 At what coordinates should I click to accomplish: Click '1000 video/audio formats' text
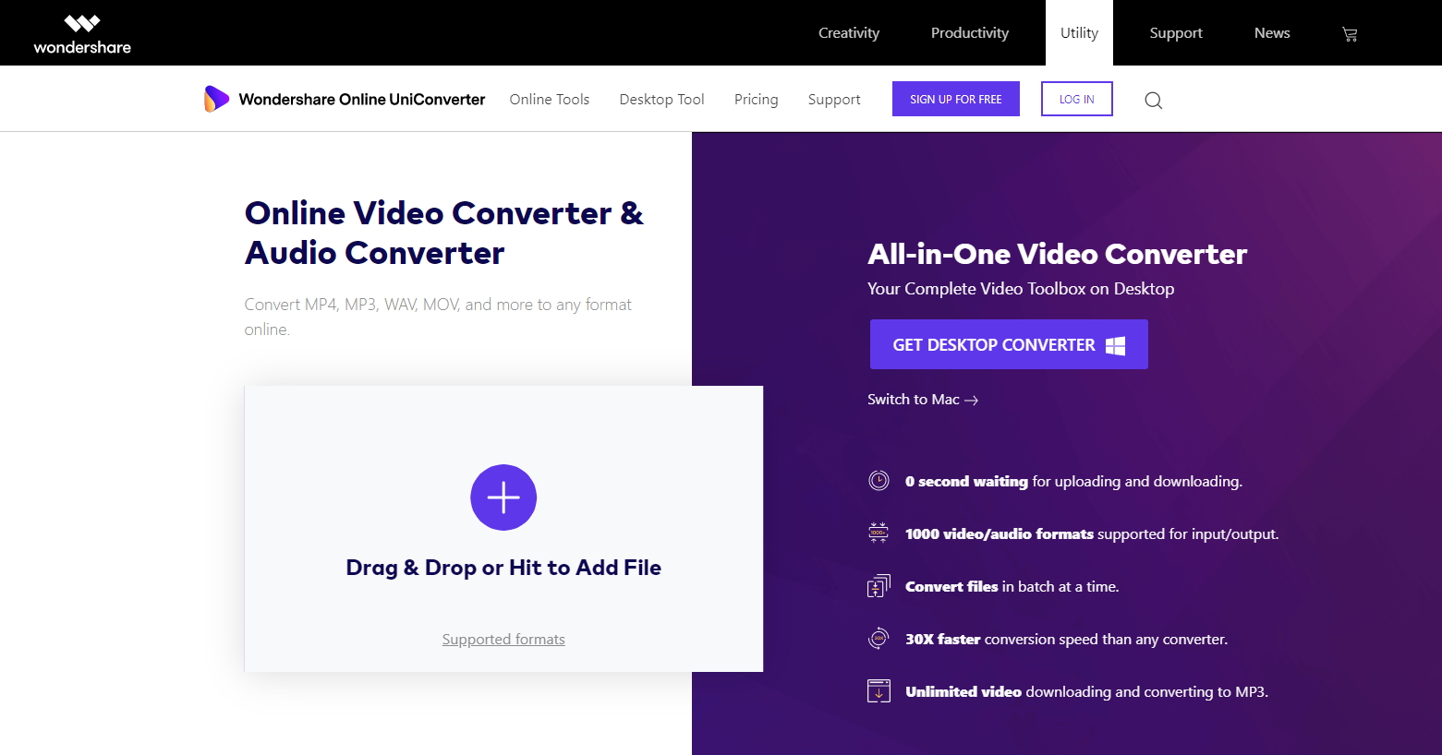pos(1000,533)
